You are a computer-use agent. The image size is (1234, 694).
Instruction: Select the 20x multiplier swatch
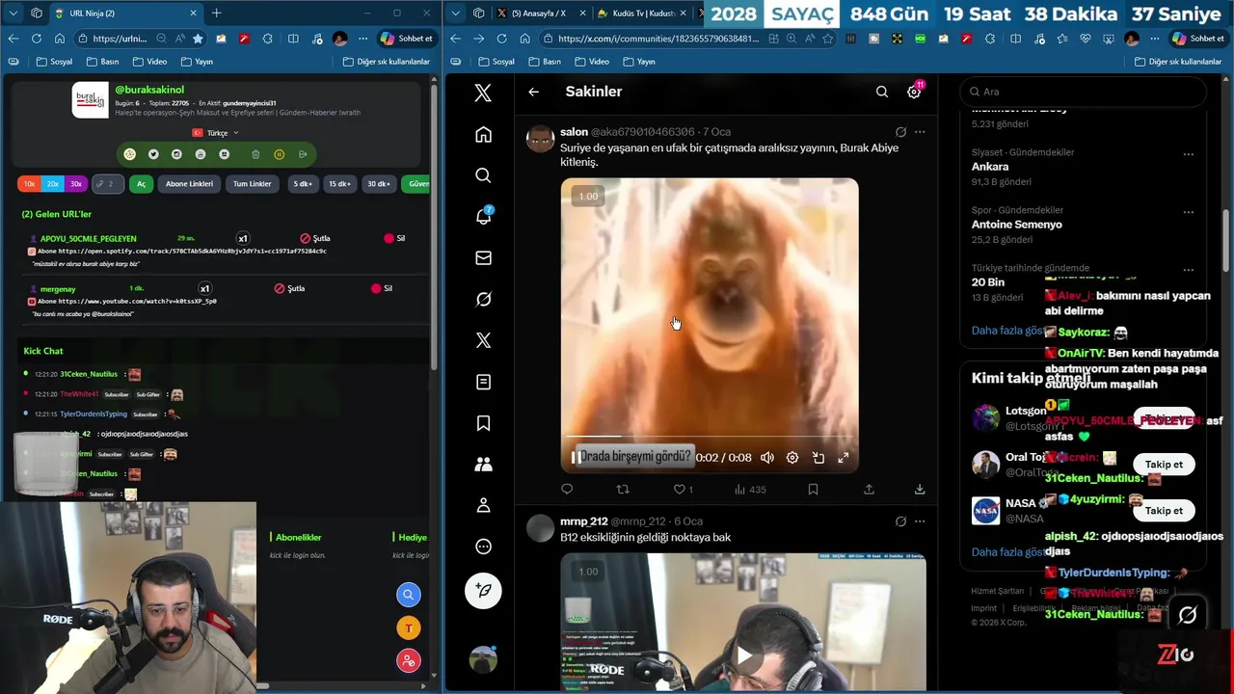coord(52,183)
